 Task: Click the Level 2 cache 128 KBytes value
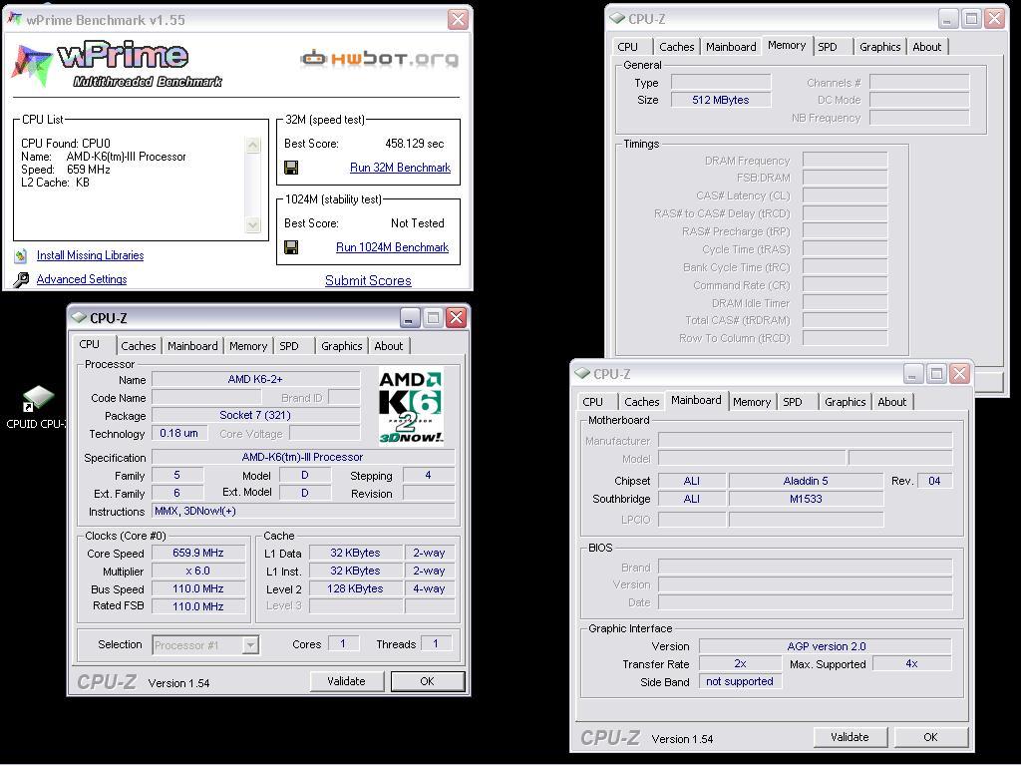pos(355,588)
